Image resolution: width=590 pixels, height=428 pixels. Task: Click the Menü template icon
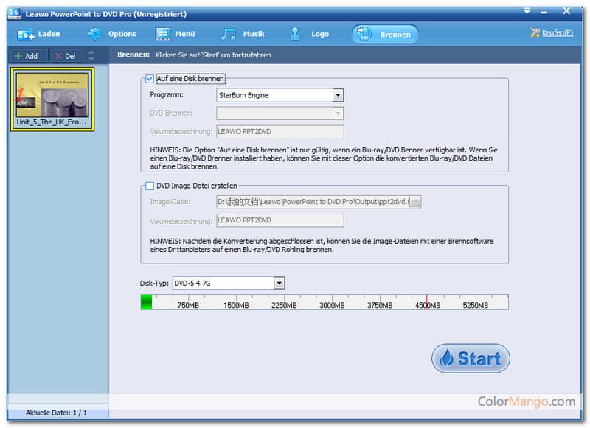tap(163, 34)
